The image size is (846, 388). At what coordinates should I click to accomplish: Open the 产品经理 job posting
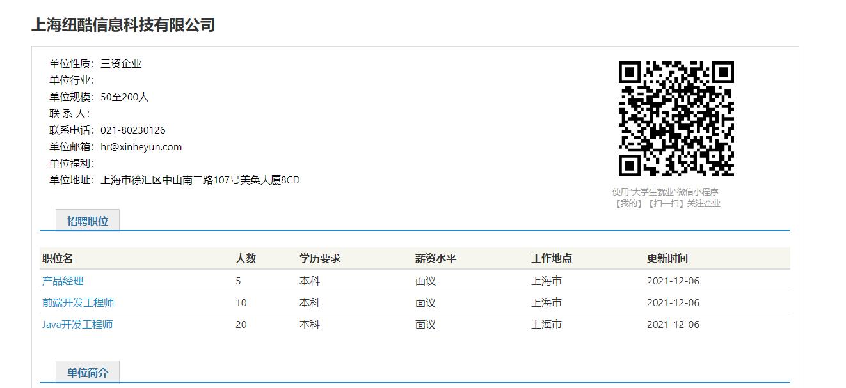(63, 281)
